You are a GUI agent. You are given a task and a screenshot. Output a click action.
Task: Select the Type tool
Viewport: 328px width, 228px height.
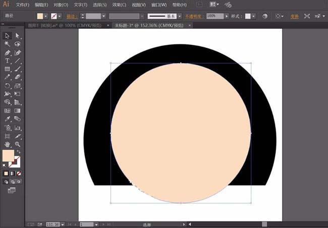pyautogui.click(x=7, y=61)
